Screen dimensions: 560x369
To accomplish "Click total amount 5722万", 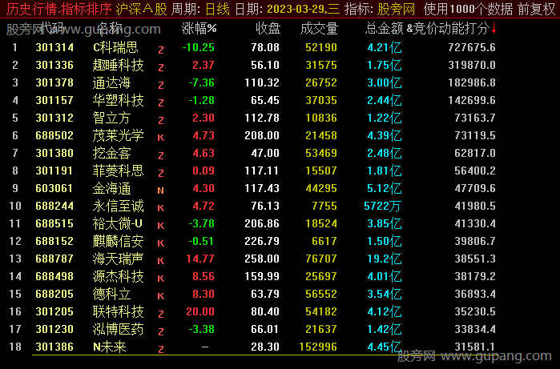I will tap(382, 206).
